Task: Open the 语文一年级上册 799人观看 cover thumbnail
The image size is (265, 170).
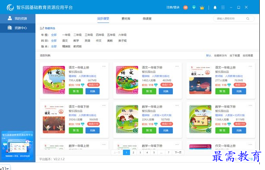Action: 54,80
